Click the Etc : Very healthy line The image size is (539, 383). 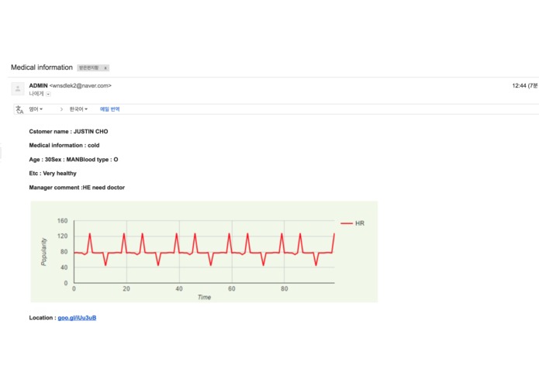pos(53,174)
